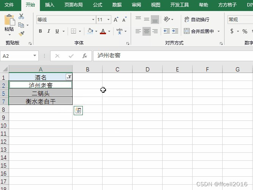Decrease font size with small A icon
This screenshot has height=190, width=253.
tap(124, 20)
